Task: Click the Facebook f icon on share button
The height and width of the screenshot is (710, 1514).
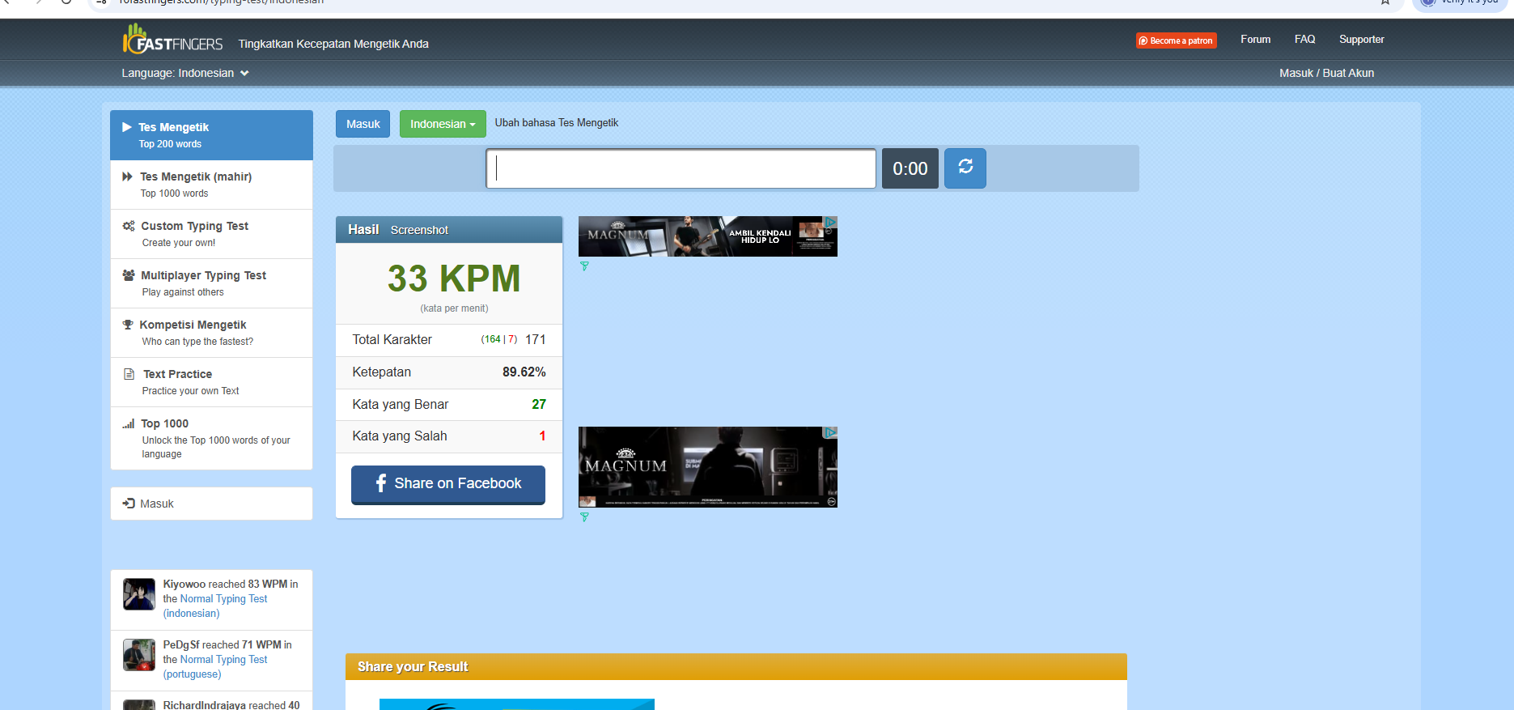Action: coord(380,483)
